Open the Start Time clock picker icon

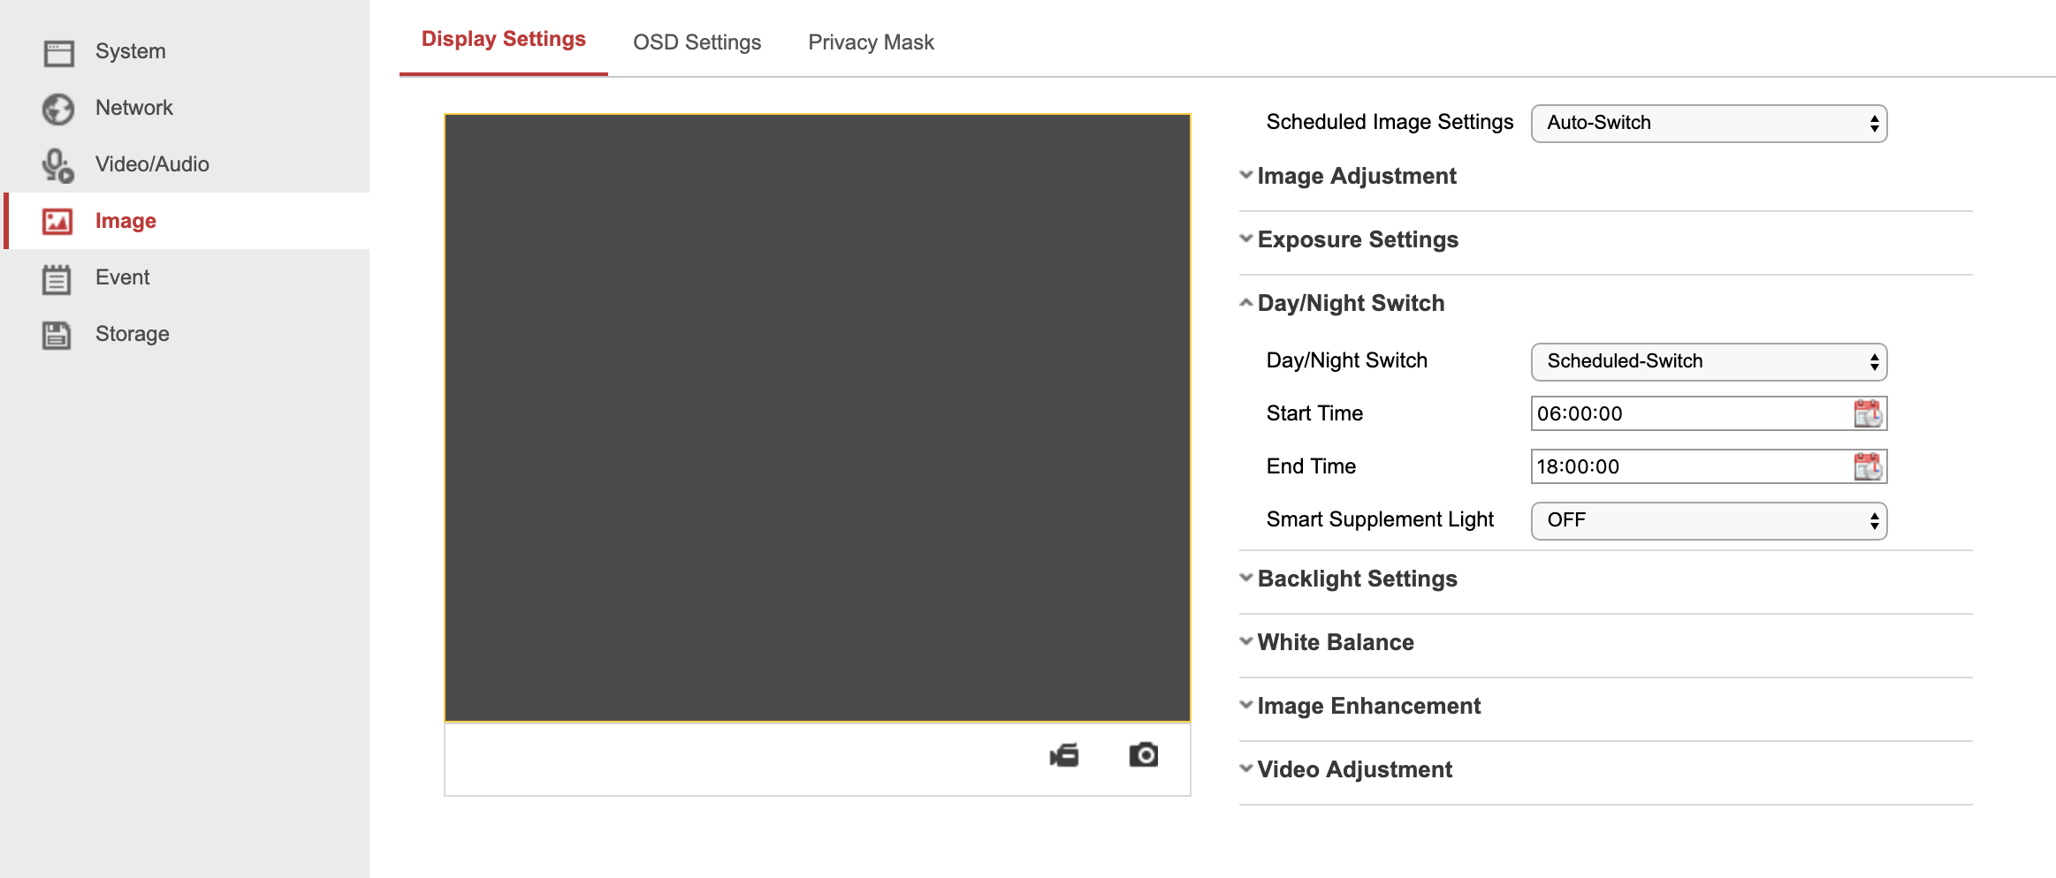[1868, 413]
